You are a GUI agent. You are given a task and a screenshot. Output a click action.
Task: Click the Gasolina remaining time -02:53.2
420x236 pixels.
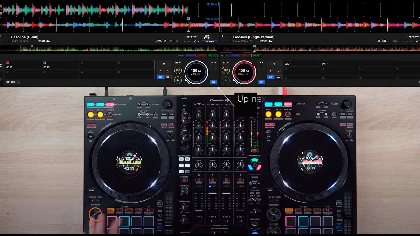[160, 41]
